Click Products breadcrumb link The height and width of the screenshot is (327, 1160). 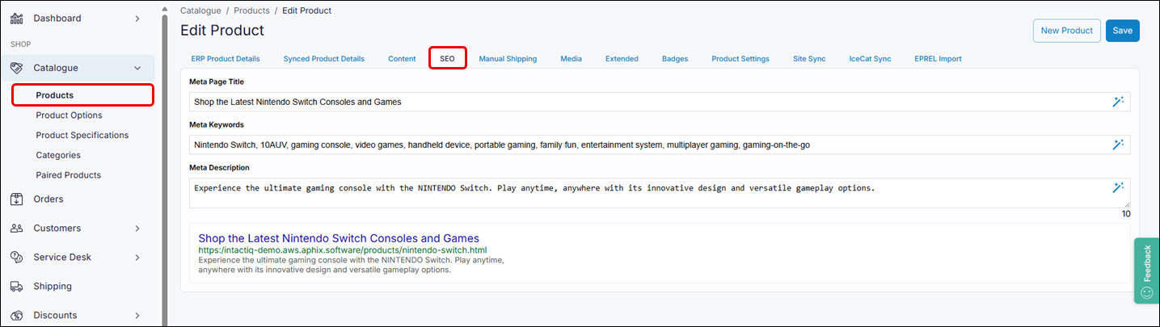click(x=252, y=10)
